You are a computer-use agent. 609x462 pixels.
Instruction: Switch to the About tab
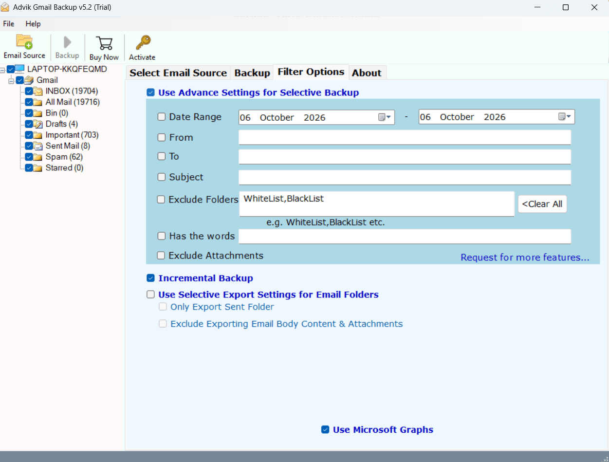pos(367,73)
